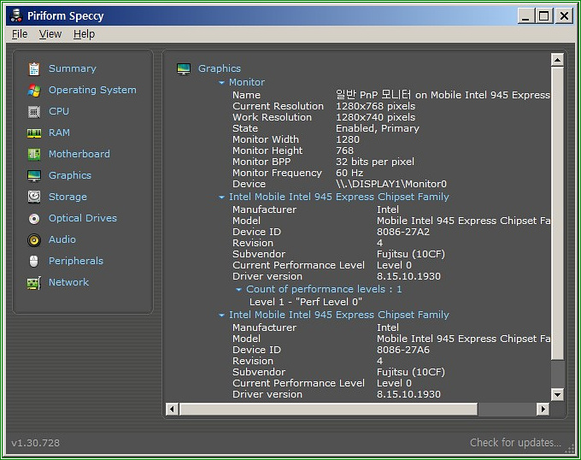Close the Speccy window
Screen dimensions: 581x460
[x=564, y=16]
